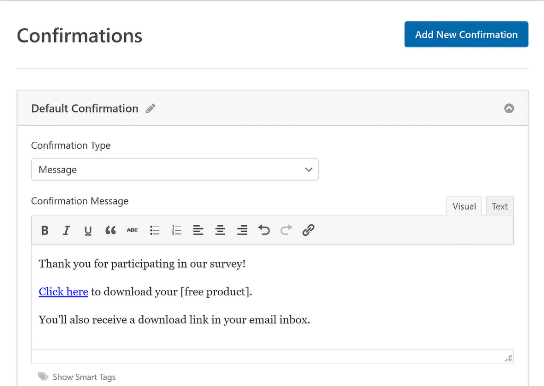Image resolution: width=544 pixels, height=386 pixels.
Task: Redo the last change
Action: (286, 230)
